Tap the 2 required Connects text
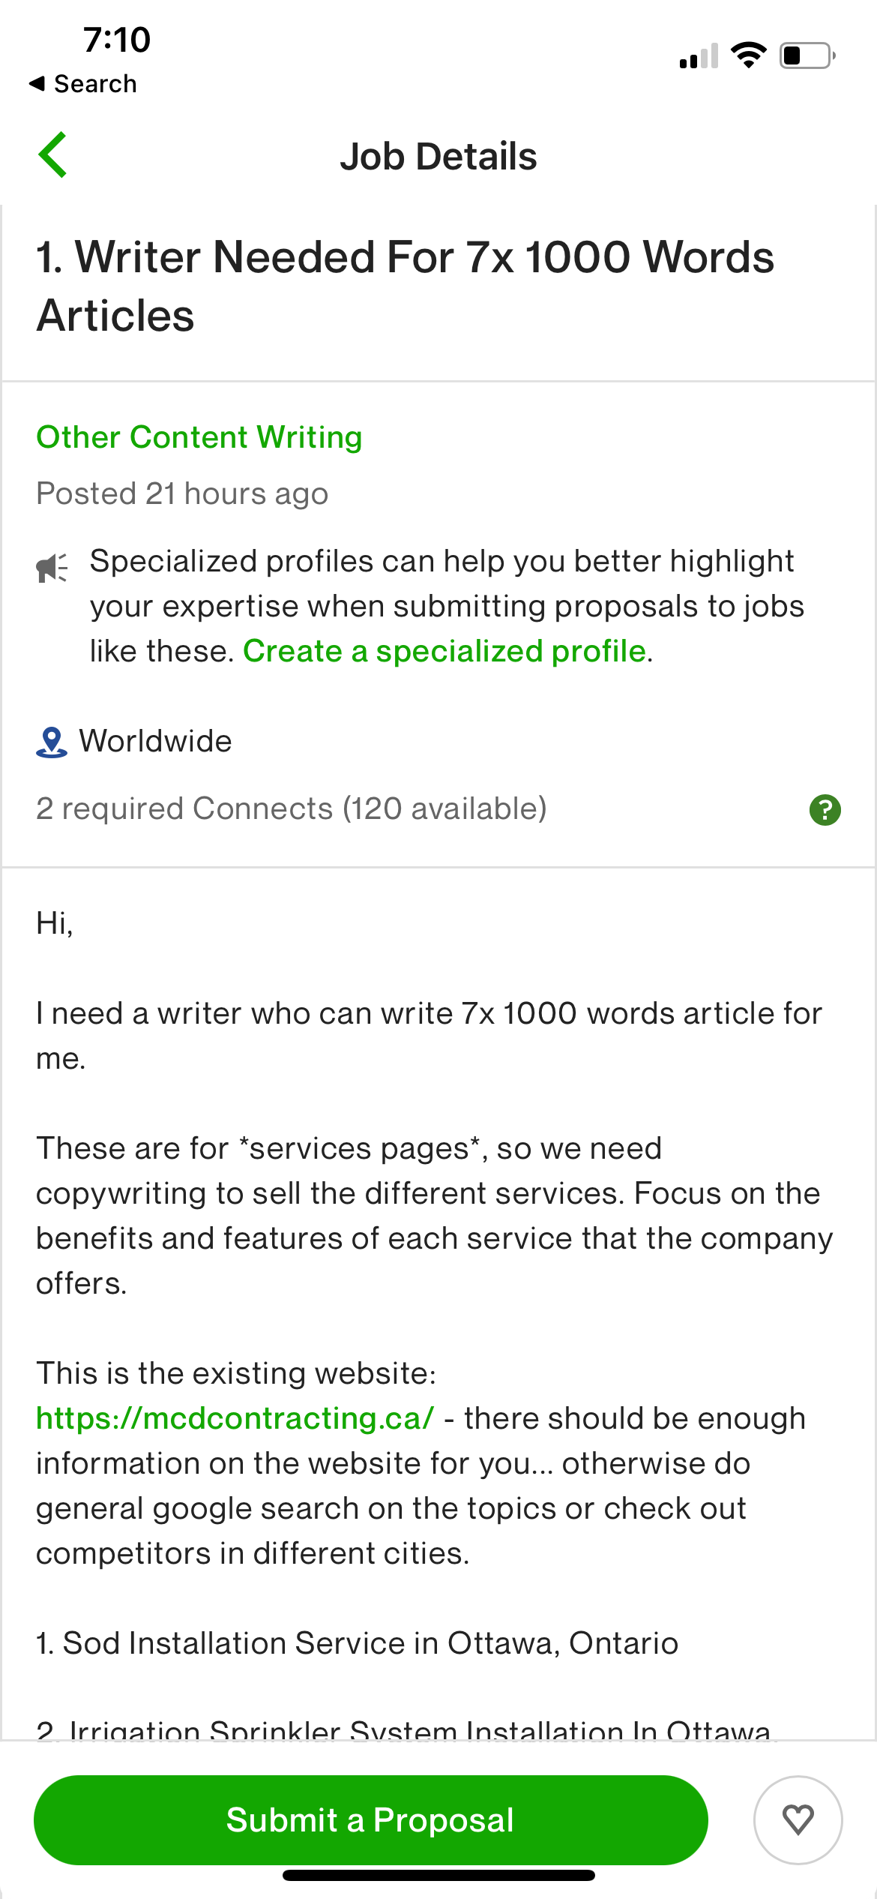The image size is (877, 1899). click(291, 808)
